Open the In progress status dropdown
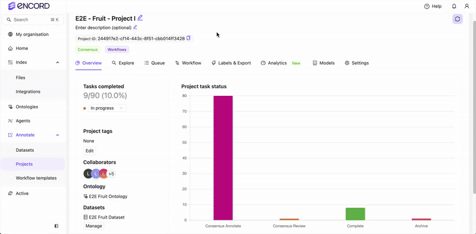The height and width of the screenshot is (234, 476). [x=107, y=108]
